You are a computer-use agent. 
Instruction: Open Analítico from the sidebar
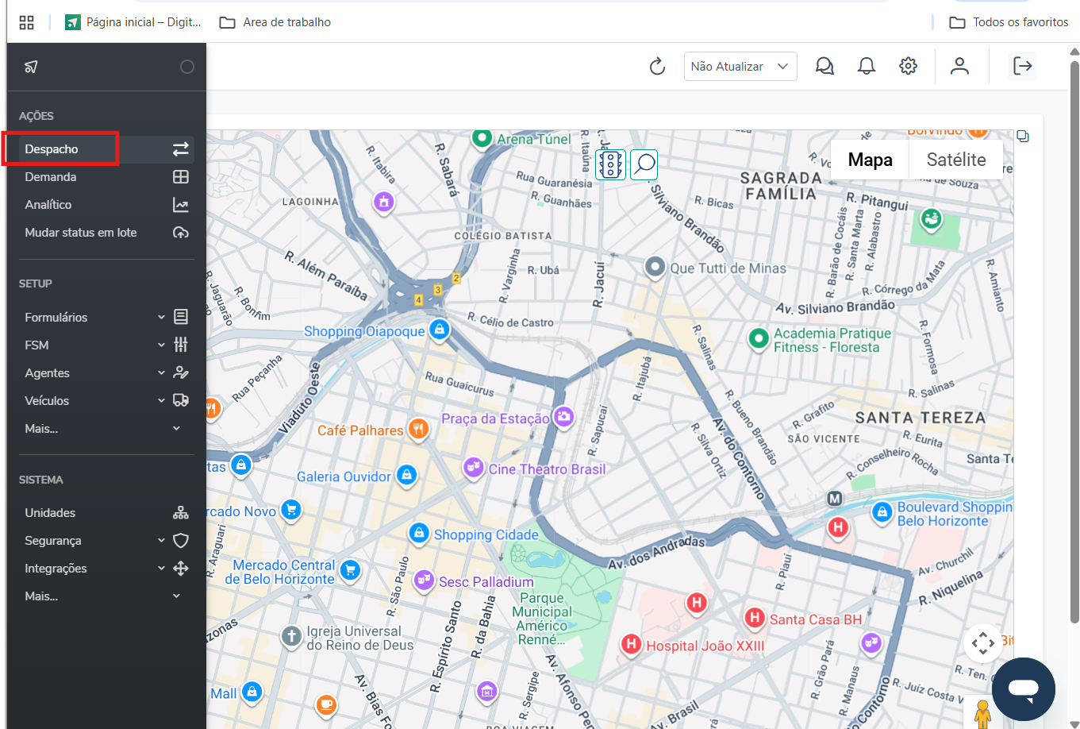(x=48, y=205)
